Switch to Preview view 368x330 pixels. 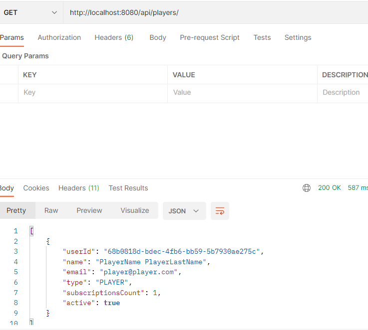point(89,210)
